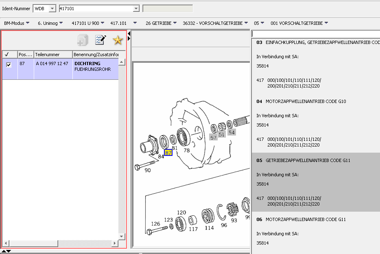Click the yellow star favorites icon
This screenshot has height=254, width=380.
click(x=118, y=40)
